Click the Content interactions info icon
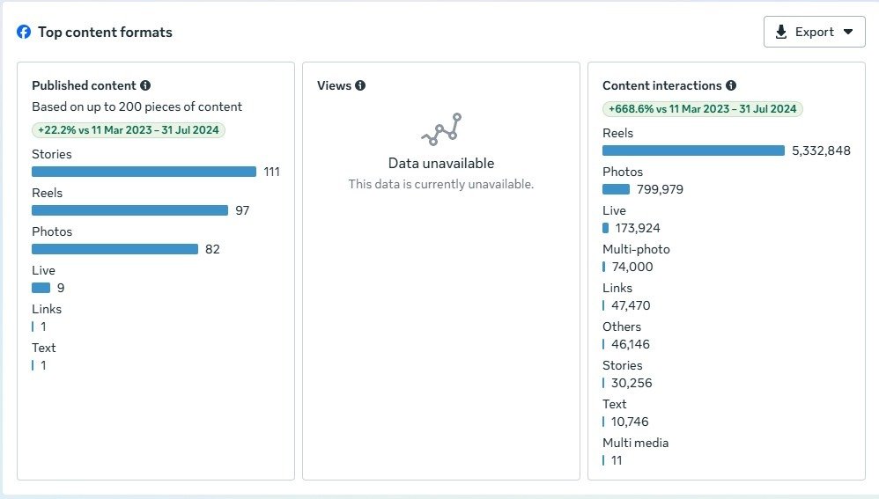879x499 pixels. pos(731,85)
